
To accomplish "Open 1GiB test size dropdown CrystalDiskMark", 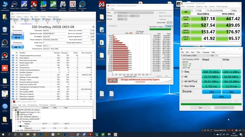I will click(201, 11).
